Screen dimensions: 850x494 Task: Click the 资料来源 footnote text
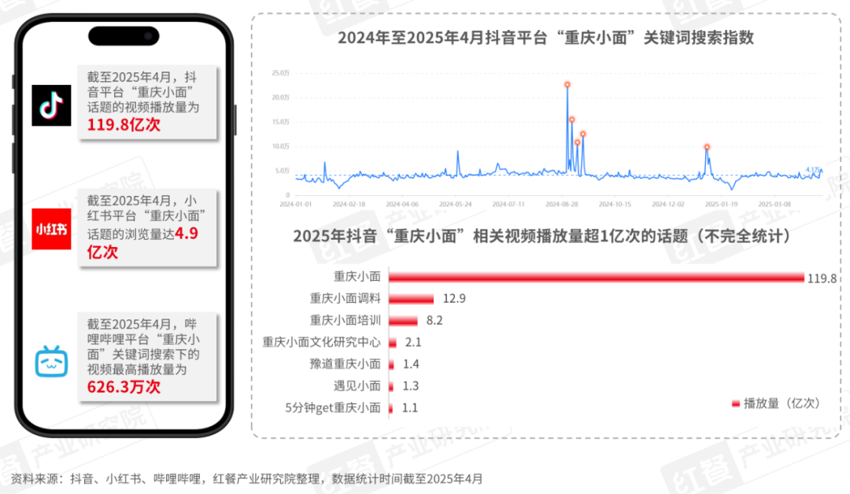pos(246,479)
